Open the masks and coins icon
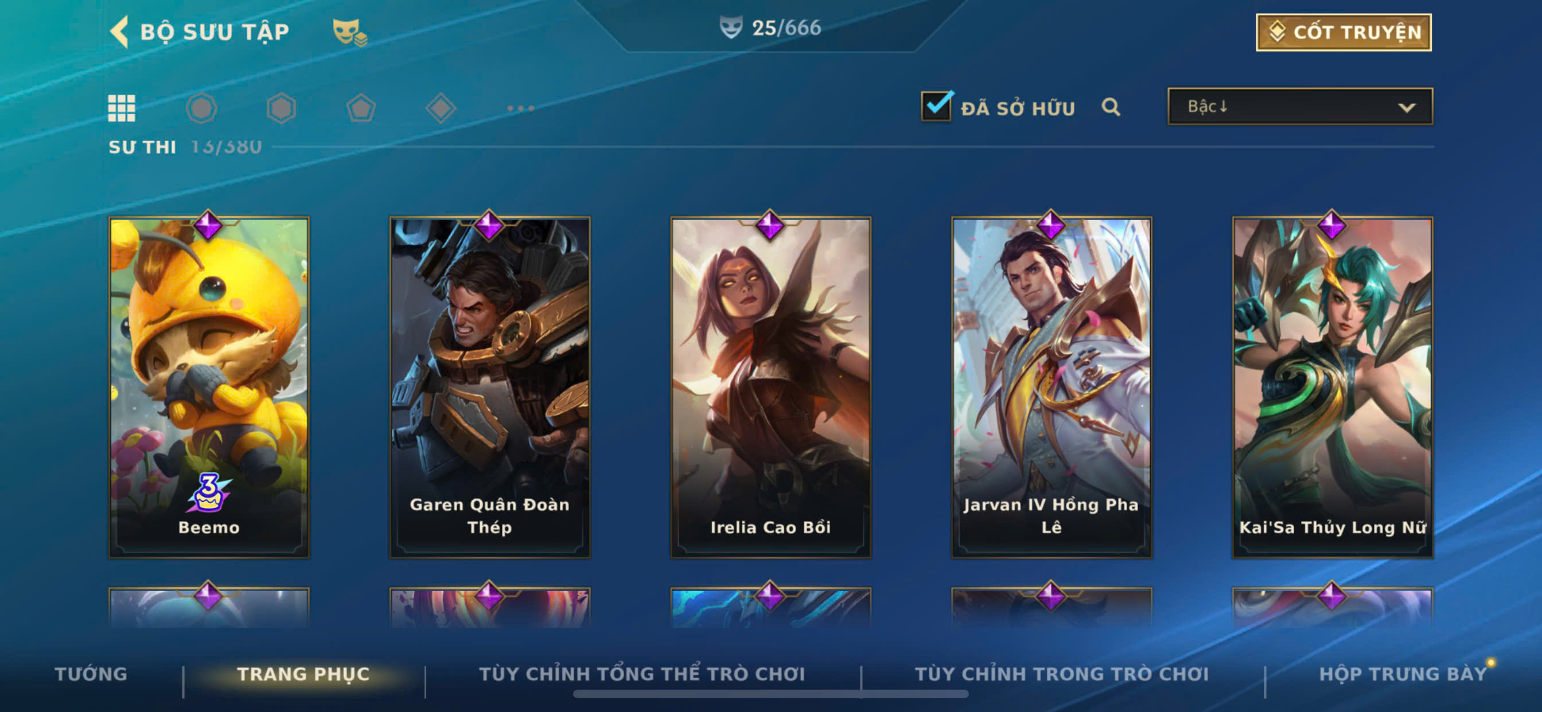The image size is (1542, 712). pos(349,32)
